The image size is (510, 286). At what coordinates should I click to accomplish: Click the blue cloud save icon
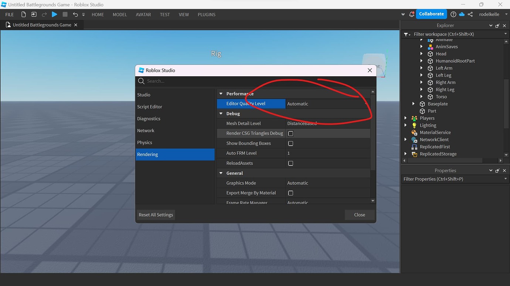[462, 14]
